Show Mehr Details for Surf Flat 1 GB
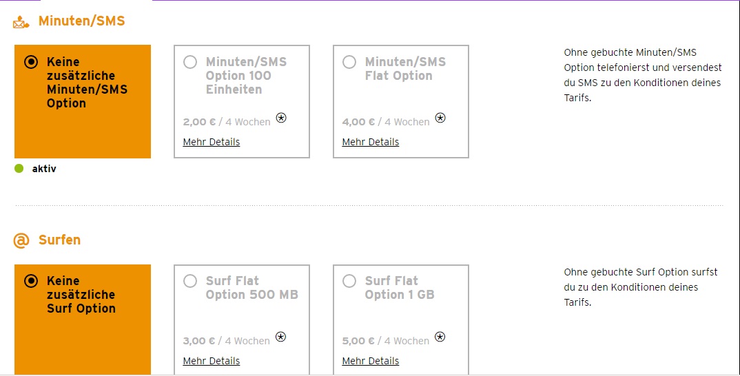 coord(371,361)
